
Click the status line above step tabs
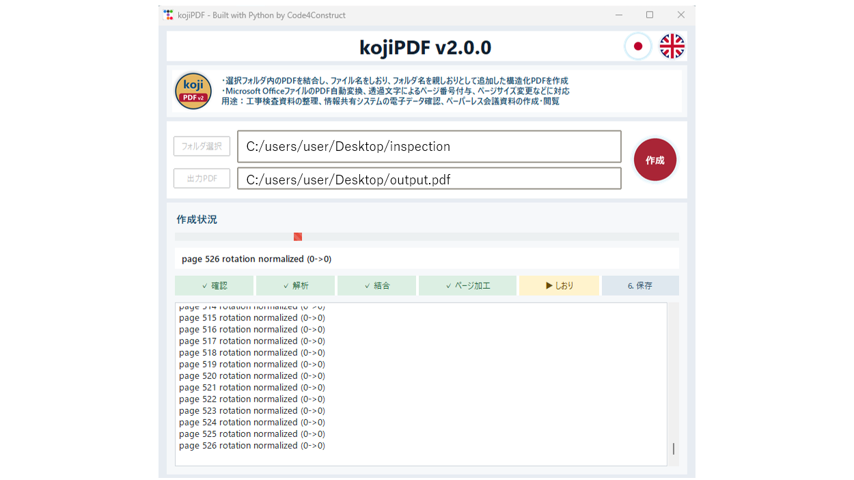427,259
